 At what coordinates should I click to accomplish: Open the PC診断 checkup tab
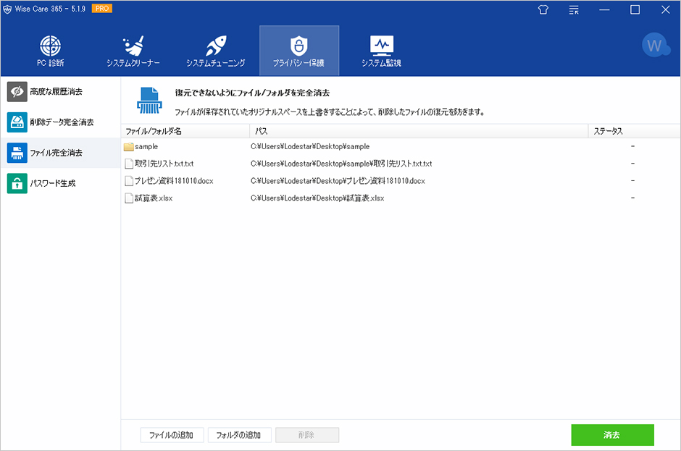(x=51, y=51)
